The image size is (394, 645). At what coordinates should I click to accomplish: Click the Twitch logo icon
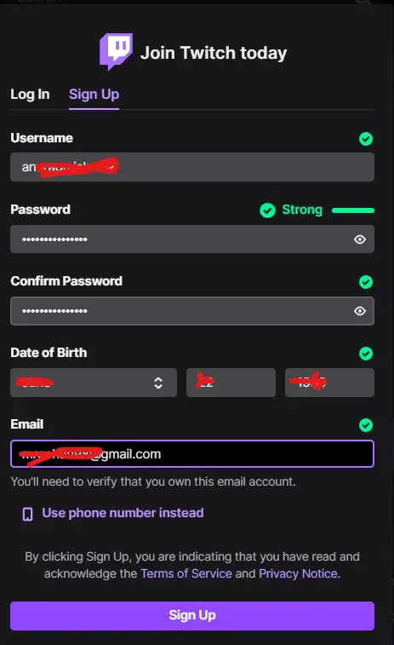pos(116,52)
